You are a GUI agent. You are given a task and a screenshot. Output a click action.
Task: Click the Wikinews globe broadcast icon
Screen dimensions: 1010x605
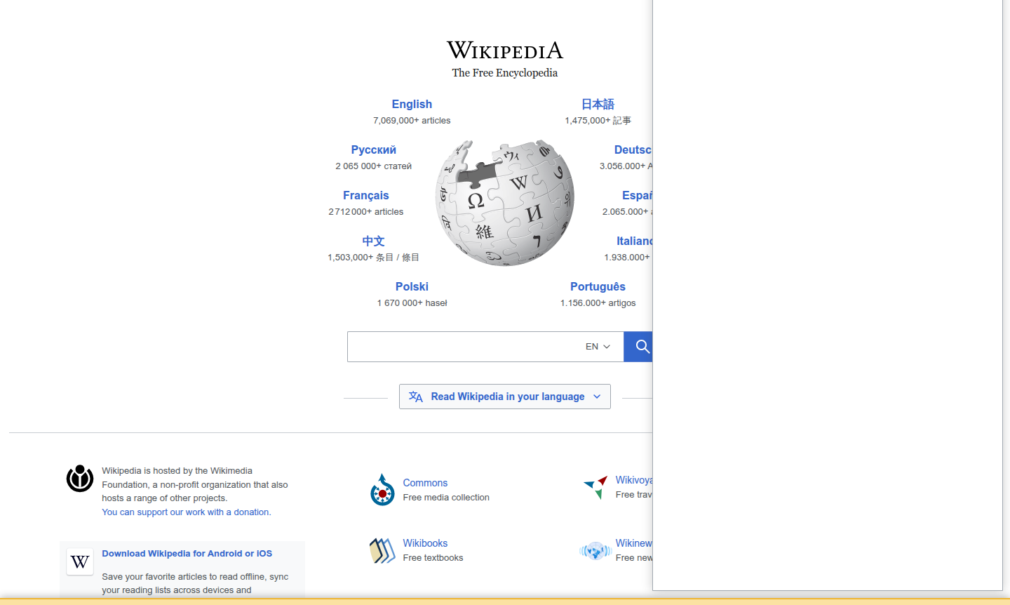pyautogui.click(x=595, y=550)
